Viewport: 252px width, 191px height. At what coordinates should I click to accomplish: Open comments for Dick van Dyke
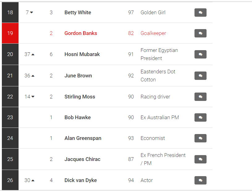[x=200, y=180]
